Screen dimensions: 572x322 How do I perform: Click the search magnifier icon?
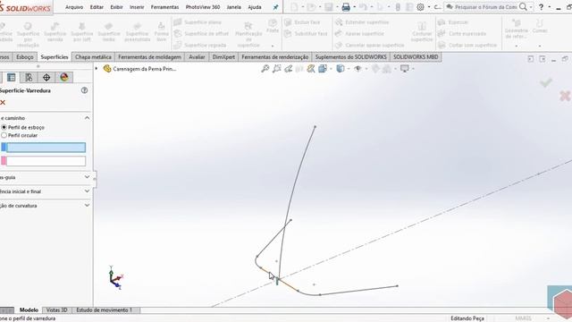[523, 7]
